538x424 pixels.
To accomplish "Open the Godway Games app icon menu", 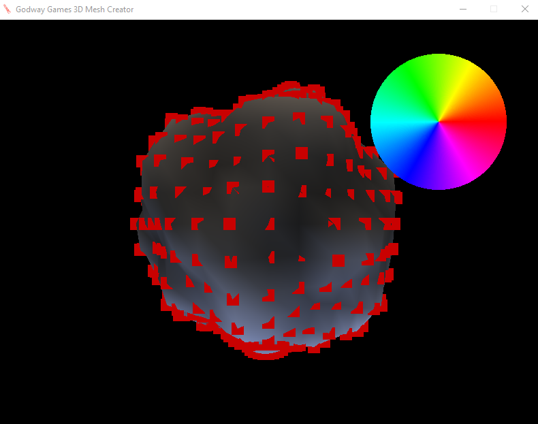I will [7, 10].
